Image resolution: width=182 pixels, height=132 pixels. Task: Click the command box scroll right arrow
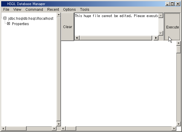pos(156,38)
